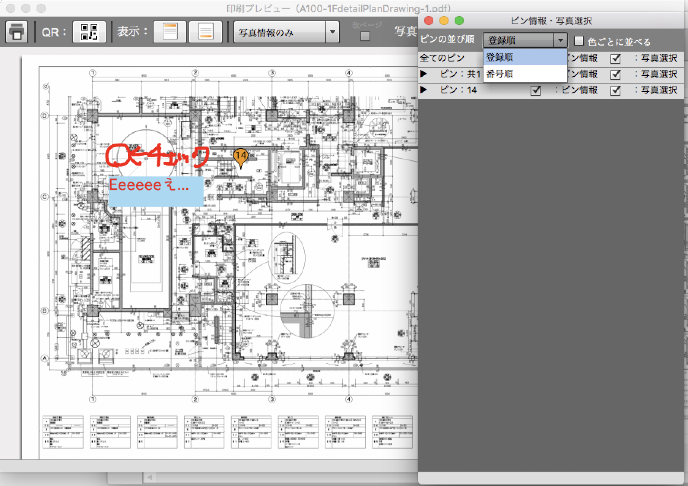Uncheck ピン情報 checkbox for ピン：14

[536, 90]
